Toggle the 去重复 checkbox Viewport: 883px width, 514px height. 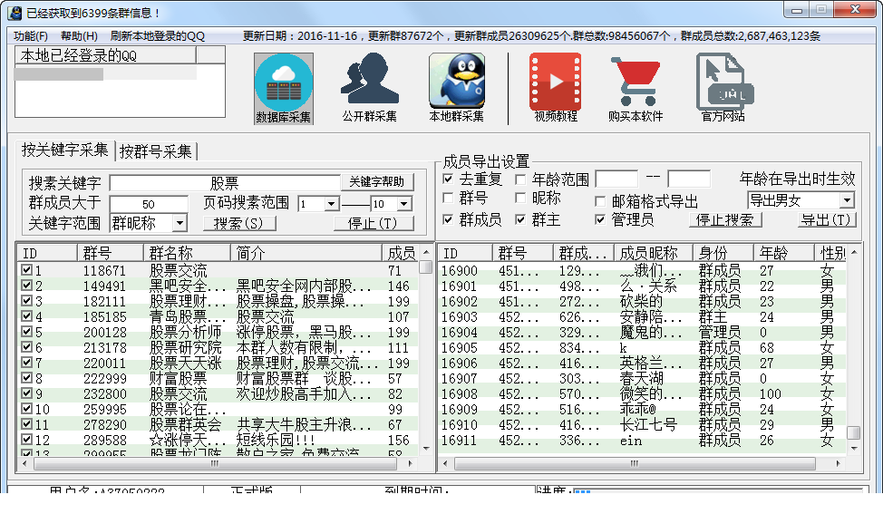pyautogui.click(x=449, y=179)
